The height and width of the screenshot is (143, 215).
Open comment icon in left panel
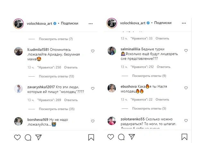click(28, 138)
